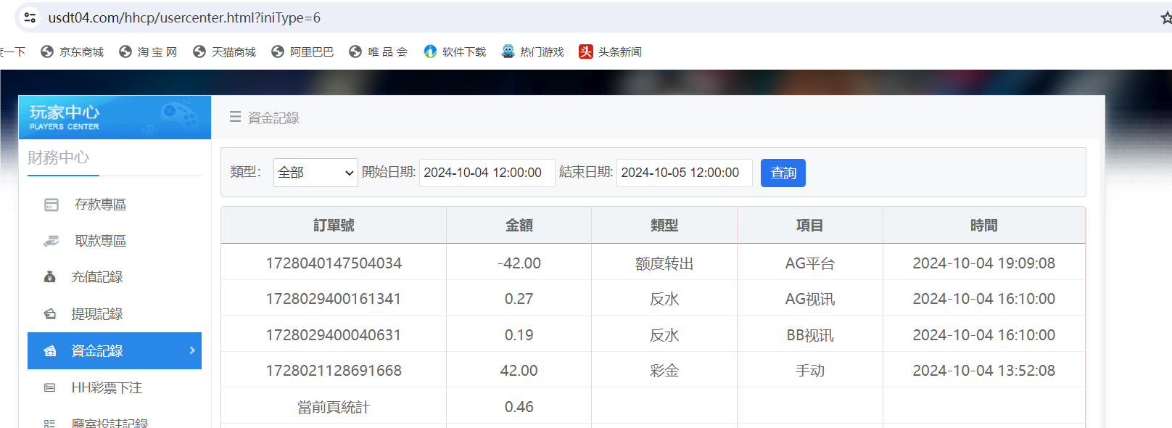The width and height of the screenshot is (1172, 428).
Task: Expand the chevron on 資金記錄 menu item
Action: click(x=192, y=350)
